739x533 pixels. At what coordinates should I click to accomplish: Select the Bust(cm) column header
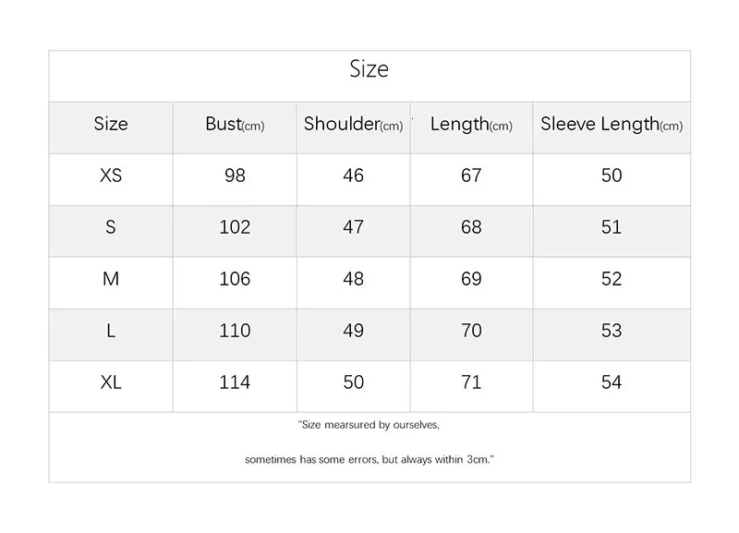pos(235,125)
